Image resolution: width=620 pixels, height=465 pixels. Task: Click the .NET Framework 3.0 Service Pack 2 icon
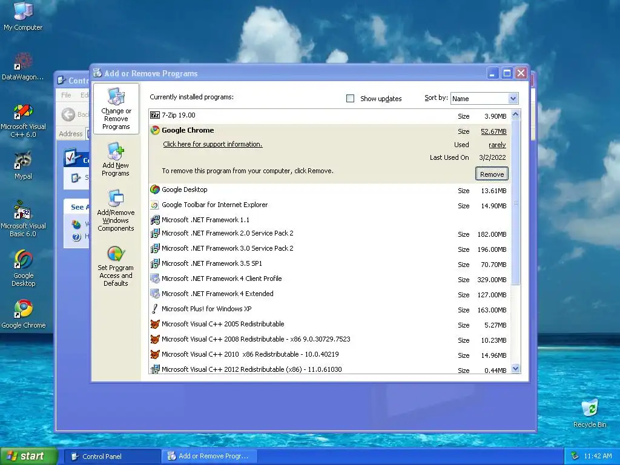[x=155, y=248]
